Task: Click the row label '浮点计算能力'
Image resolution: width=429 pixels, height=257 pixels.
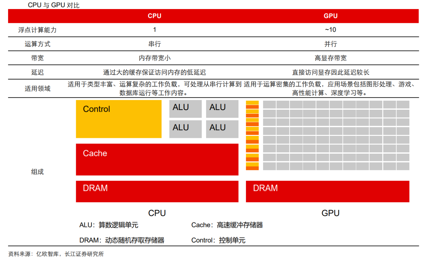Action: [38, 30]
